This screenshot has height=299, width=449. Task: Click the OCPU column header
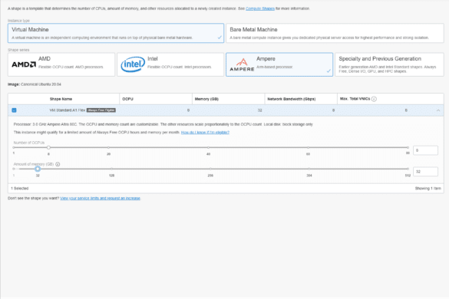click(127, 99)
